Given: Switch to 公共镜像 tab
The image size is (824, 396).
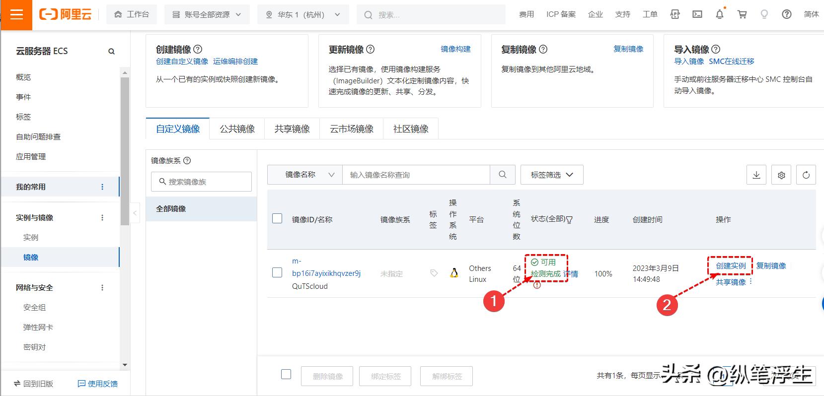Looking at the screenshot, I should [237, 129].
